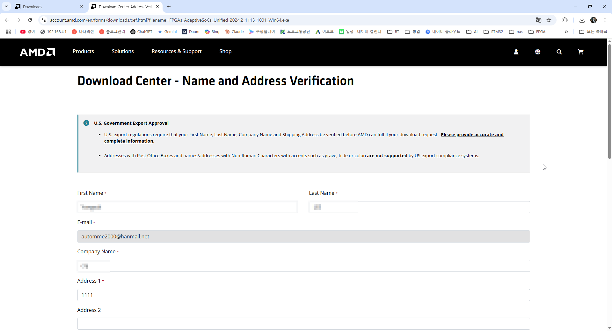The height and width of the screenshot is (331, 612).
Task: Open the 도로교통공단 bookmark
Action: pos(295,32)
